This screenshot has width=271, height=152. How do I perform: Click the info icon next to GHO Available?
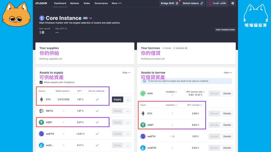coord(176,92)
